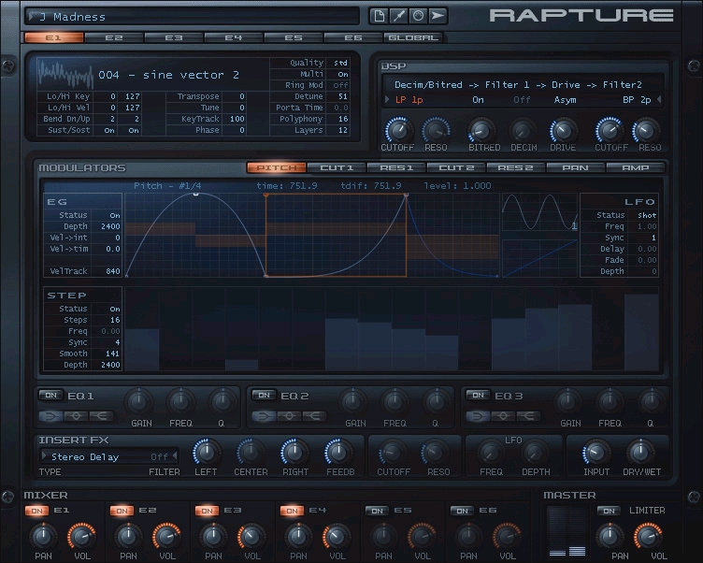The height and width of the screenshot is (563, 703).
Task: Adjust the BITRED knob
Action: tap(481, 131)
